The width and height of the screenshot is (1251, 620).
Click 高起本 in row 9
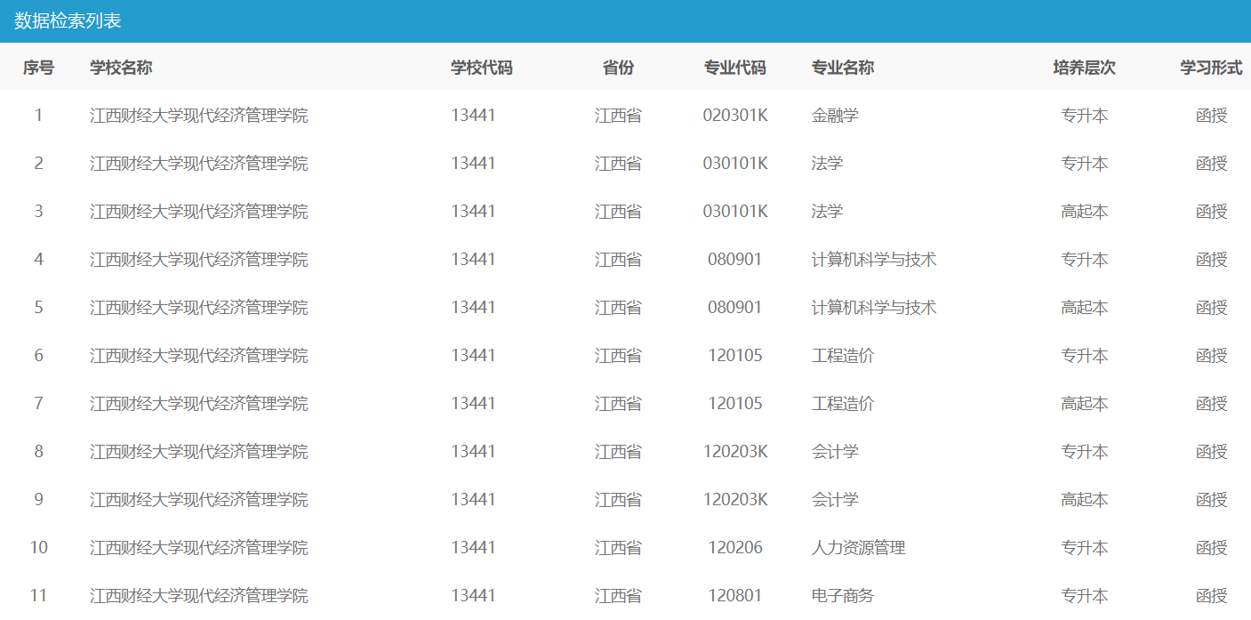tap(1085, 500)
